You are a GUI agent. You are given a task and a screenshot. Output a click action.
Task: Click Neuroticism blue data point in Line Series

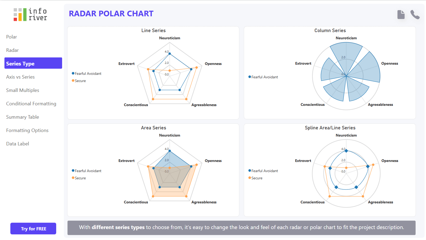pyautogui.click(x=169, y=54)
